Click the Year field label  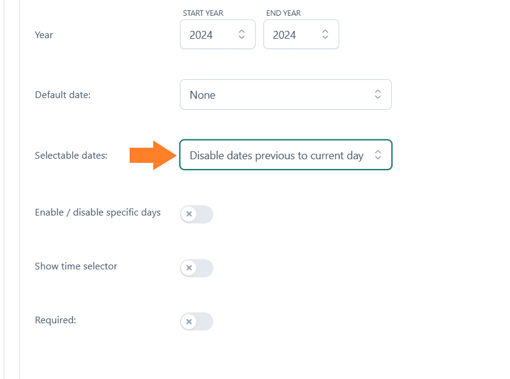[44, 35]
